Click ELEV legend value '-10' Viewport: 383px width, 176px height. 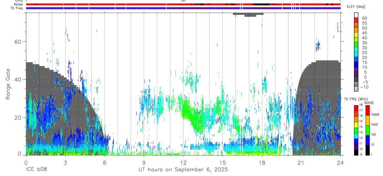coord(364,87)
